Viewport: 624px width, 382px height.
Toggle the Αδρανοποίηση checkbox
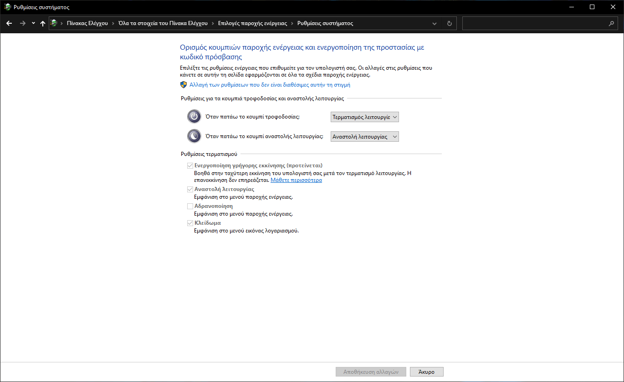point(190,206)
